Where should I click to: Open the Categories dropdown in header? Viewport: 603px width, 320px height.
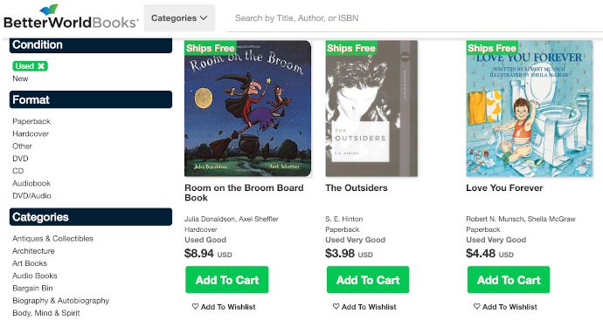coord(179,18)
